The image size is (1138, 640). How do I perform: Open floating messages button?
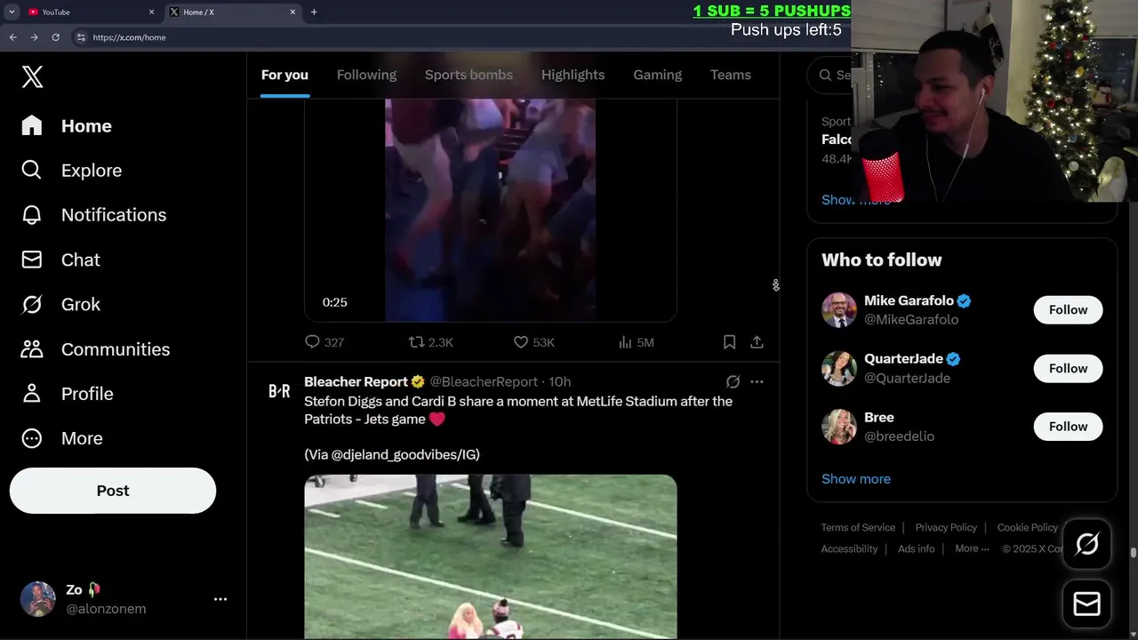point(1086,604)
